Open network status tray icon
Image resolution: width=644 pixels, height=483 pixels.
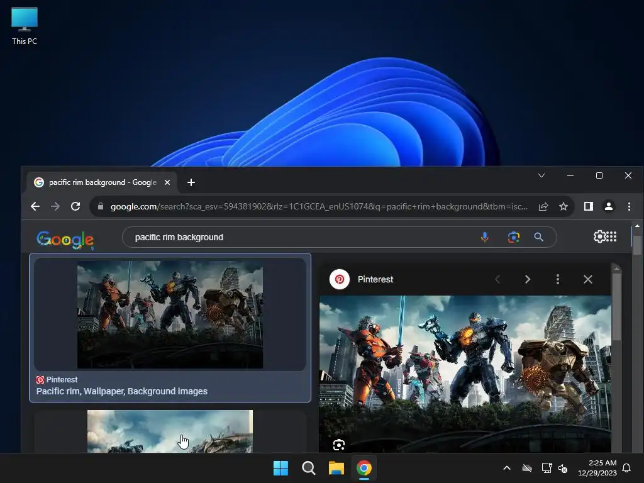547,468
